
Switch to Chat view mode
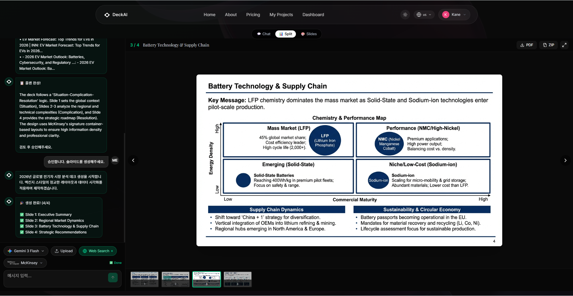tap(264, 34)
